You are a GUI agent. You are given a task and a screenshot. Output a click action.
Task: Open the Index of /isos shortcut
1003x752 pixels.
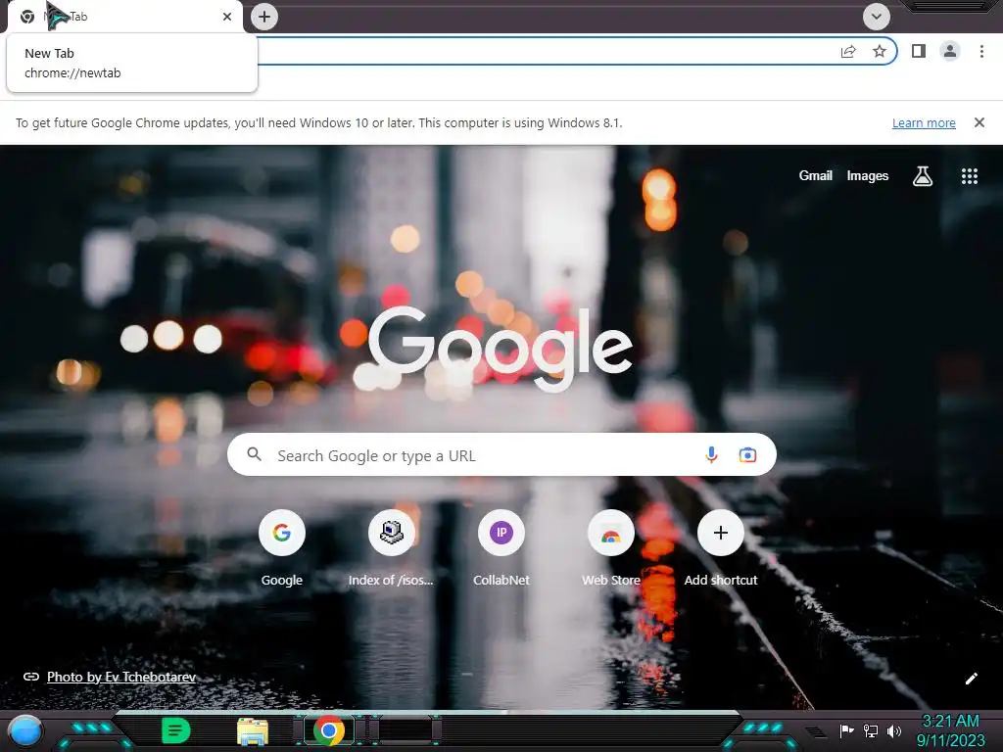tap(391, 548)
